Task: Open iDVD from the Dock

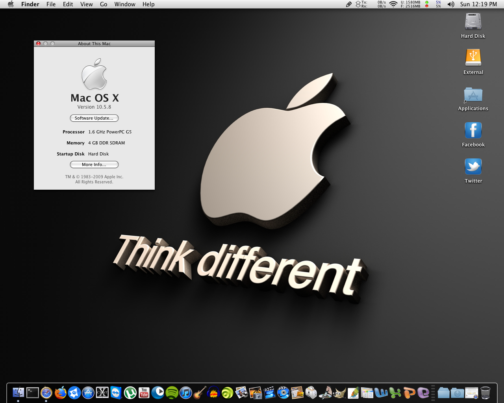Action: [x=283, y=392]
